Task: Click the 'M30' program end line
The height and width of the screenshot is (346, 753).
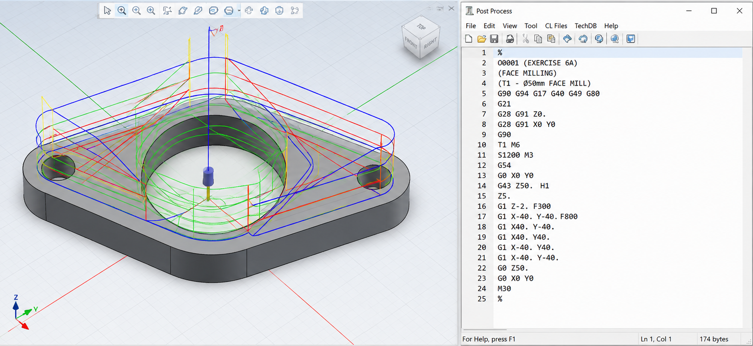Action: pos(504,288)
